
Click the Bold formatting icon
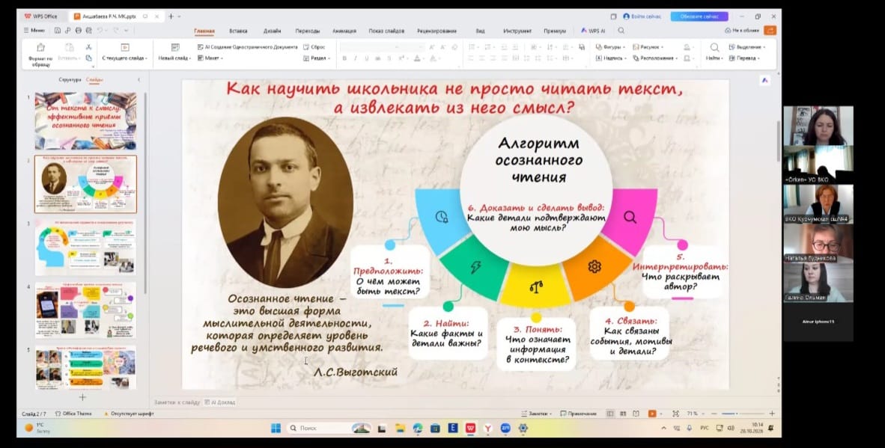point(344,58)
